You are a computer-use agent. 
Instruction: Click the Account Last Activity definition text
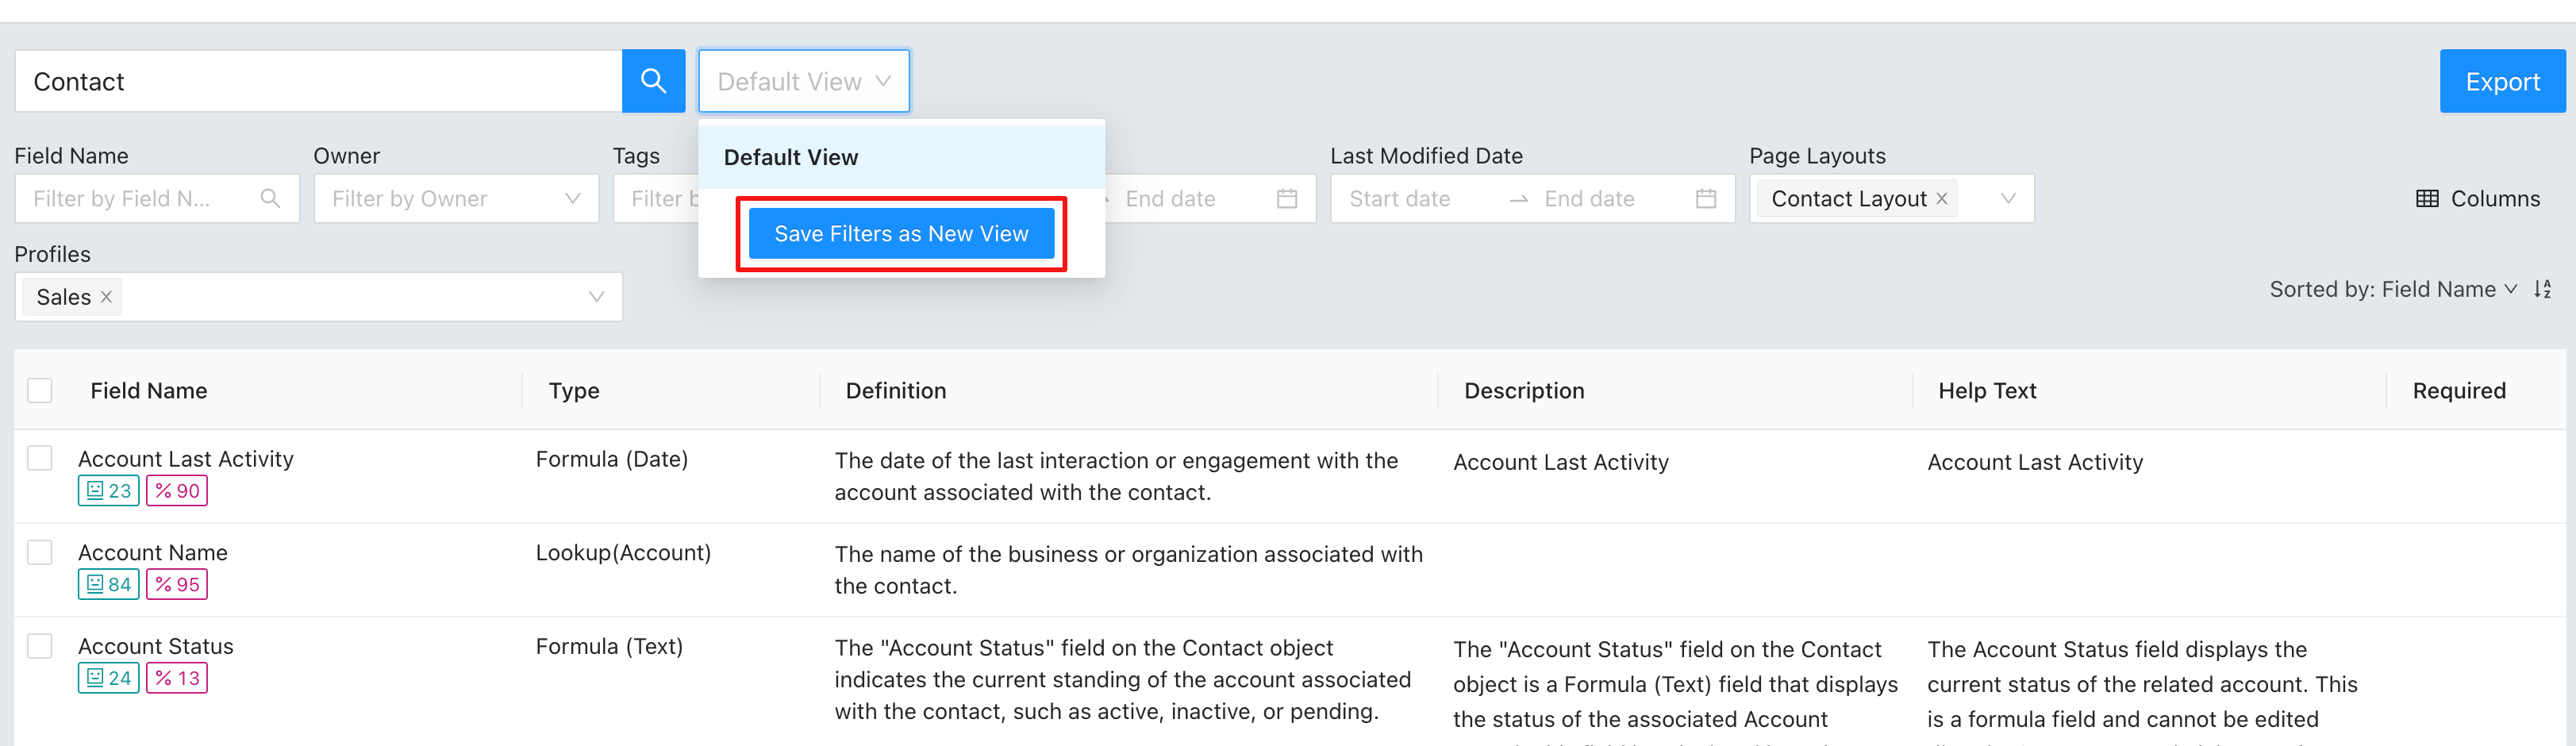1116,476
